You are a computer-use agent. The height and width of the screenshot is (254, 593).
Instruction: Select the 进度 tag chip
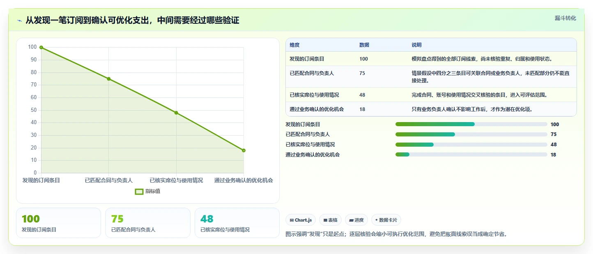(356, 220)
